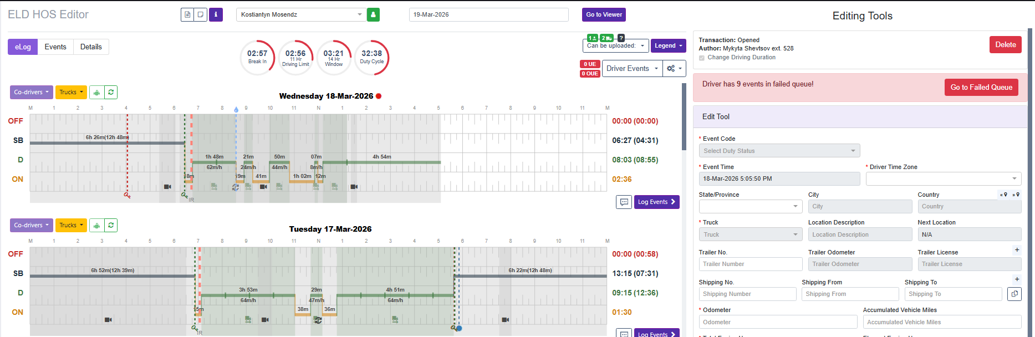Open the Legend dropdown
Image resolution: width=1035 pixels, height=337 pixels.
668,45
